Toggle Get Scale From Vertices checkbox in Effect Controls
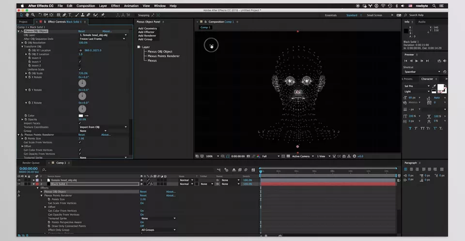The image size is (465, 241). pyautogui.click(x=80, y=142)
